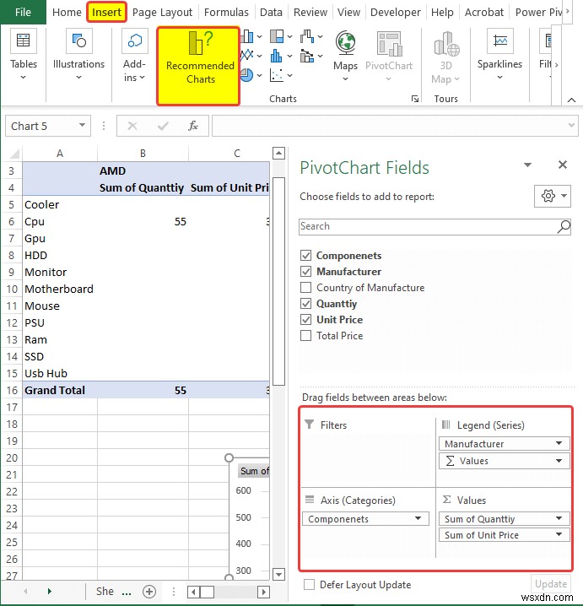Close the PivotChart Fields pane

pyautogui.click(x=563, y=165)
